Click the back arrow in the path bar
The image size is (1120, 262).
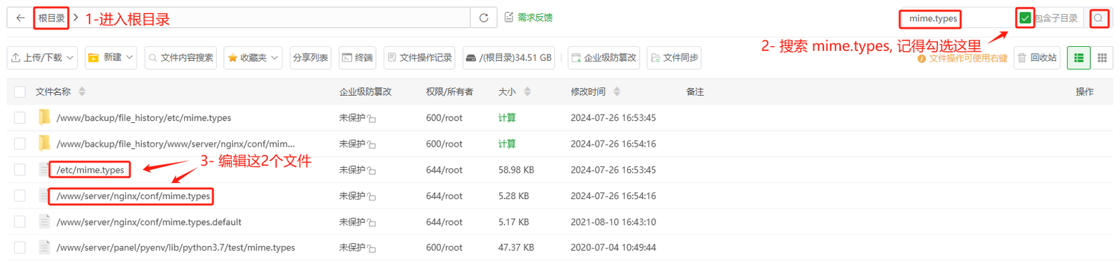(x=20, y=18)
